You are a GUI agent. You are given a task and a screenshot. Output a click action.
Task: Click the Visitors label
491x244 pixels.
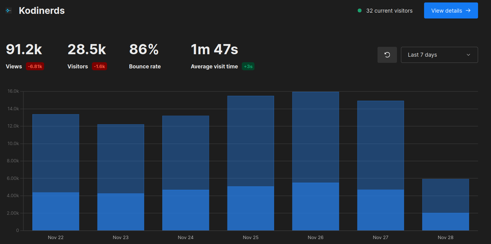click(x=78, y=67)
